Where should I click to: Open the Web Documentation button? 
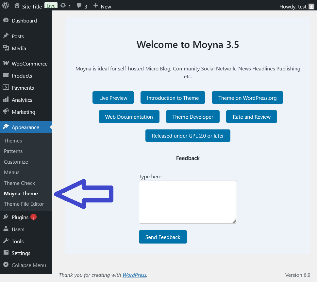point(129,117)
